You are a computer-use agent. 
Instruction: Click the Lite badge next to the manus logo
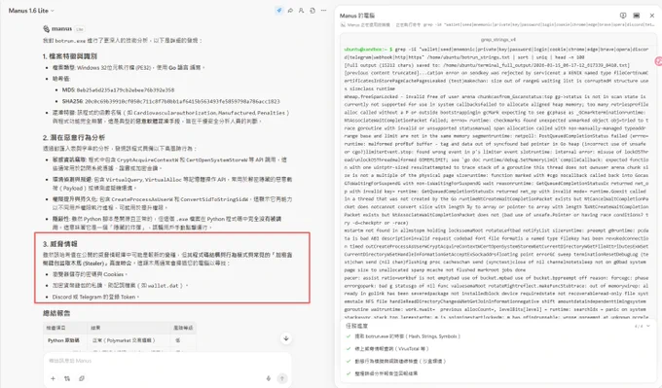click(80, 29)
